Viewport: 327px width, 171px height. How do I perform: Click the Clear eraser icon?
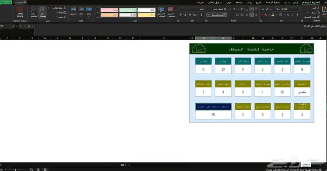[65, 17]
